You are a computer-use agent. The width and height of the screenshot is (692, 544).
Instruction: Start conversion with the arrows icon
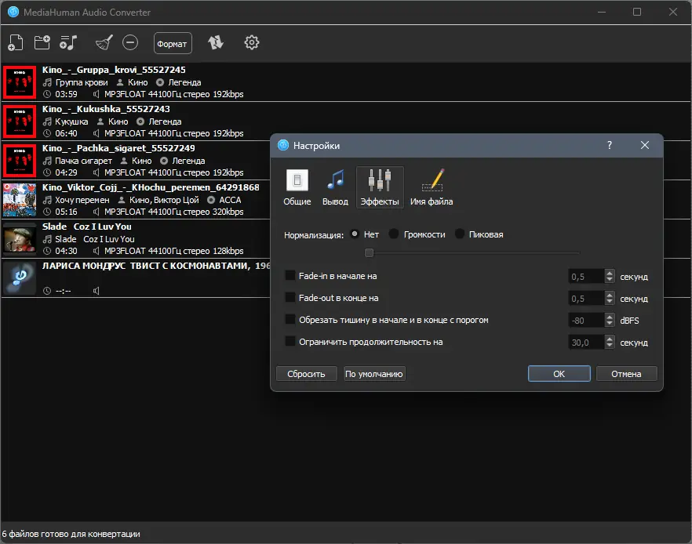[x=216, y=43]
